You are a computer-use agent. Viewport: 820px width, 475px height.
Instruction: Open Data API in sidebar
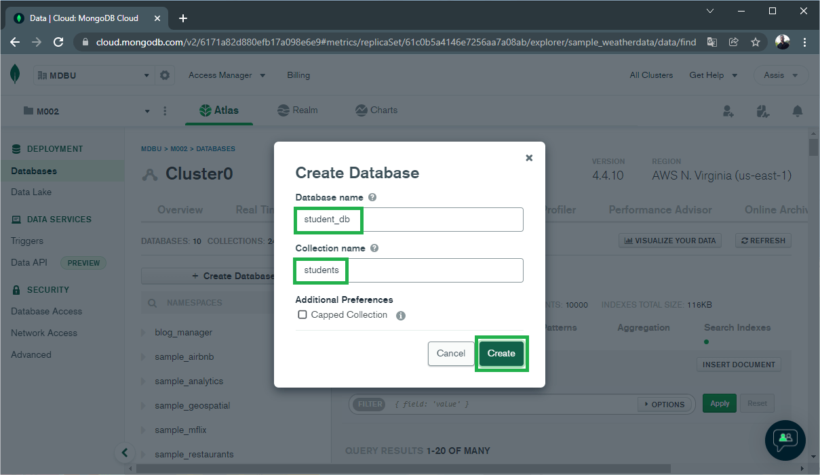point(29,263)
